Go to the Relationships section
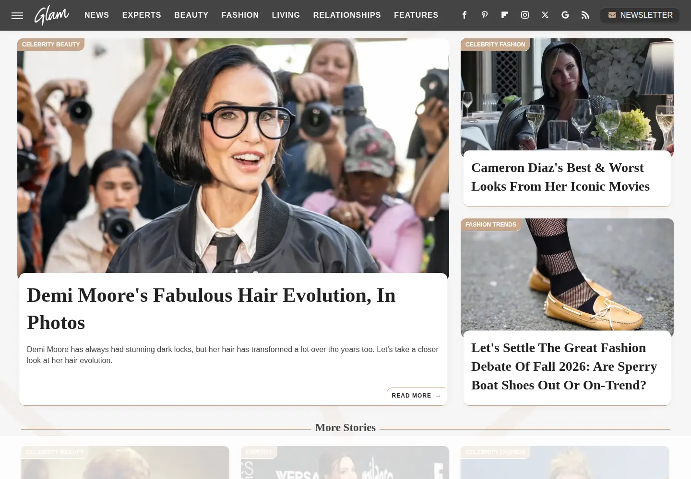Screen dimensions: 691x479 click(x=347, y=15)
